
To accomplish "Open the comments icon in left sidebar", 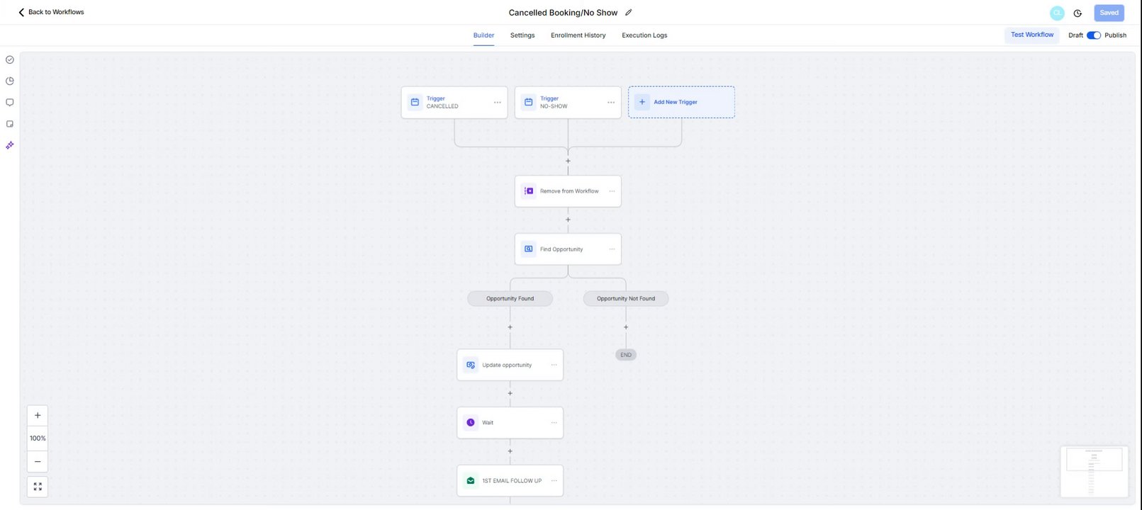I will (x=10, y=103).
